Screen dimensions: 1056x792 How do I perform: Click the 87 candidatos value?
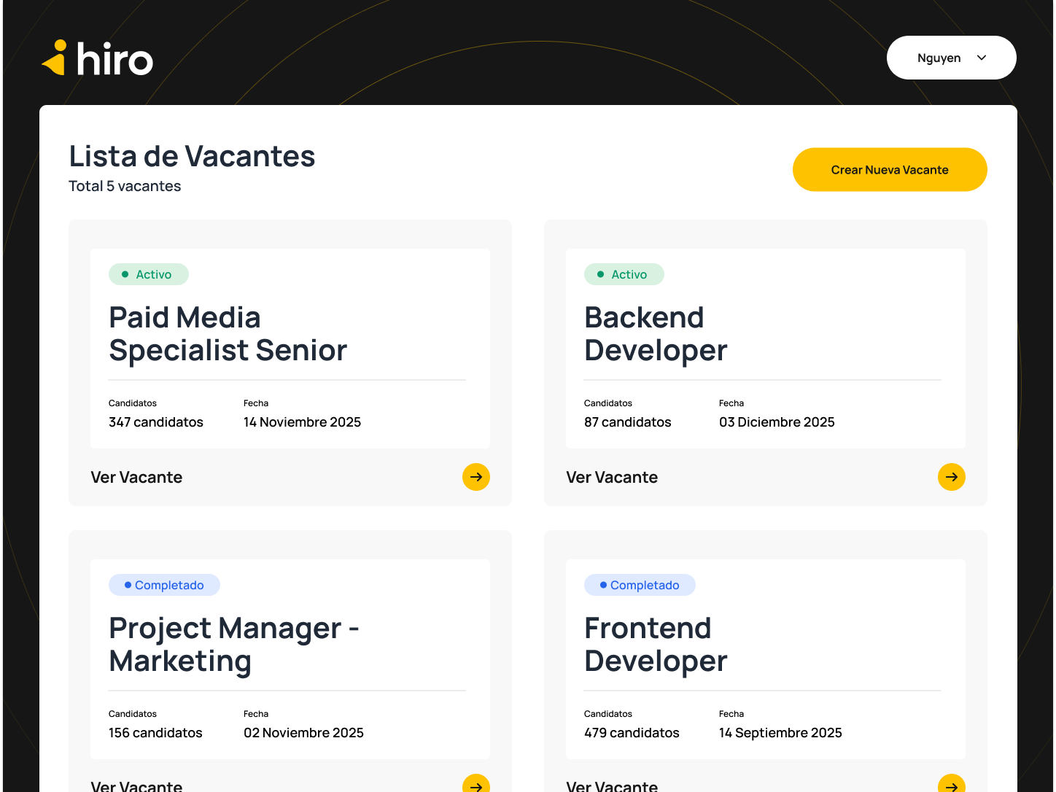pyautogui.click(x=628, y=422)
